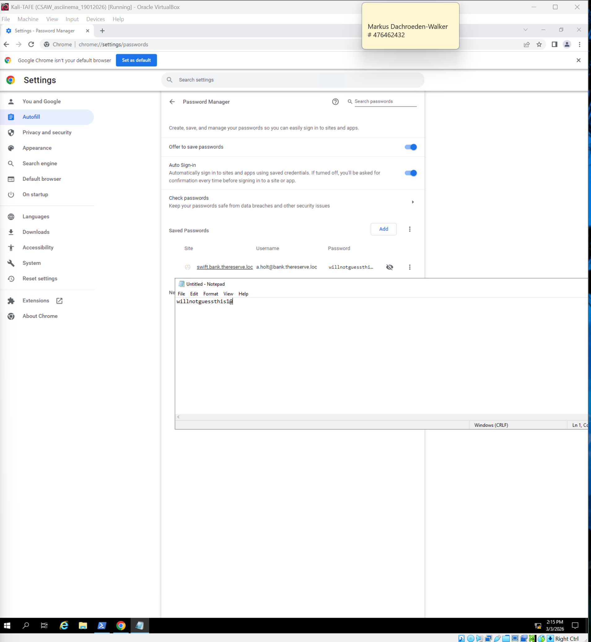Image resolution: width=591 pixels, height=642 pixels.
Task: Open the Chrome profile avatar icon
Action: [x=567, y=45]
